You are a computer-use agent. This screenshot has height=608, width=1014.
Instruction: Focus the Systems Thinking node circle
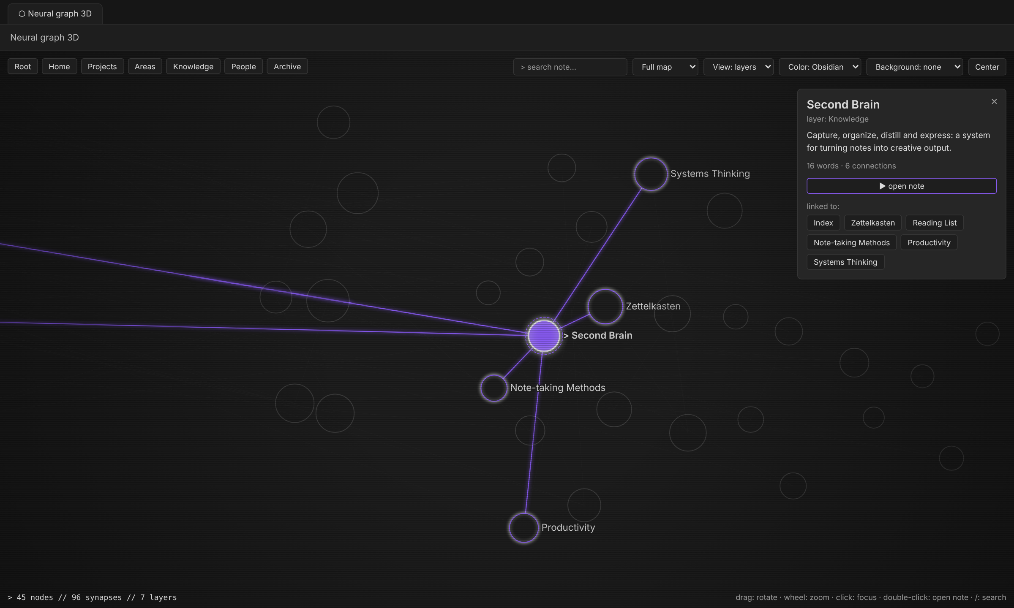tap(651, 174)
